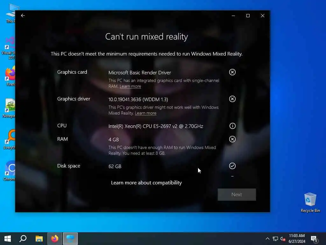Click the CPU label

tap(62, 126)
